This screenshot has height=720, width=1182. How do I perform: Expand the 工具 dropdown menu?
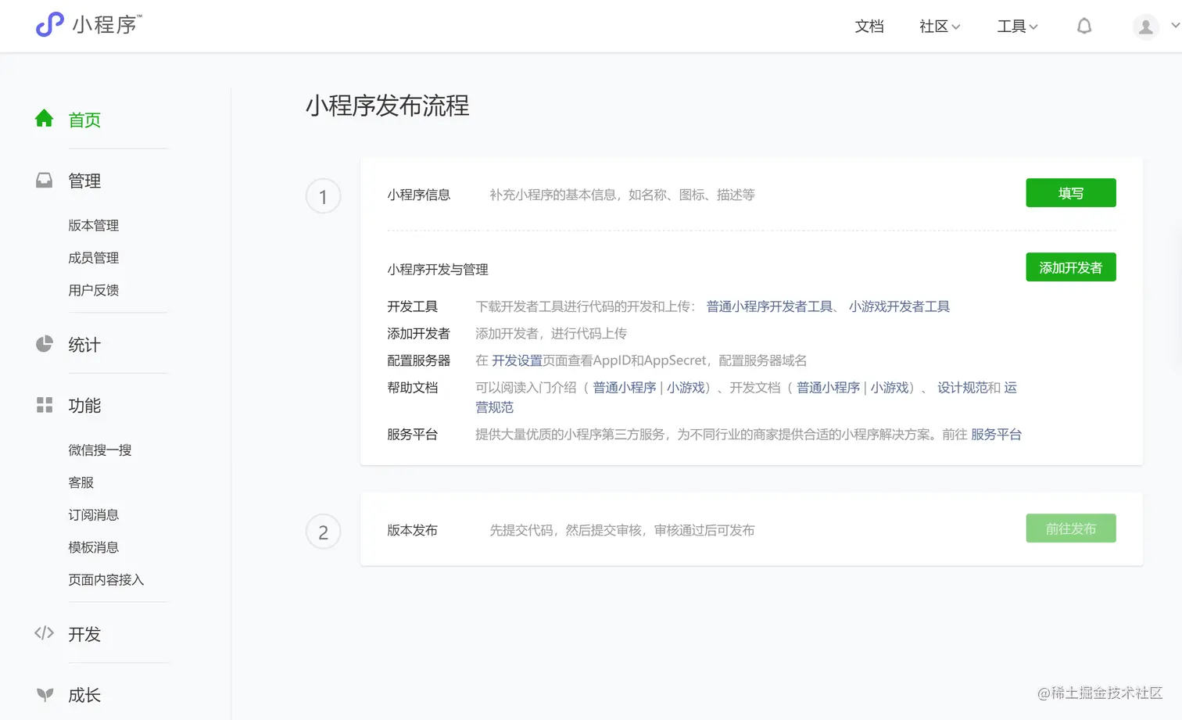(x=1017, y=27)
